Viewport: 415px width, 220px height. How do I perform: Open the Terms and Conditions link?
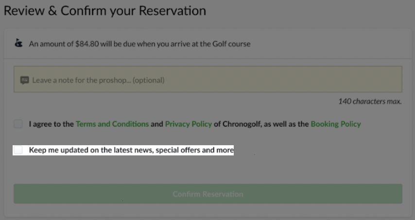pyautogui.click(x=112, y=124)
